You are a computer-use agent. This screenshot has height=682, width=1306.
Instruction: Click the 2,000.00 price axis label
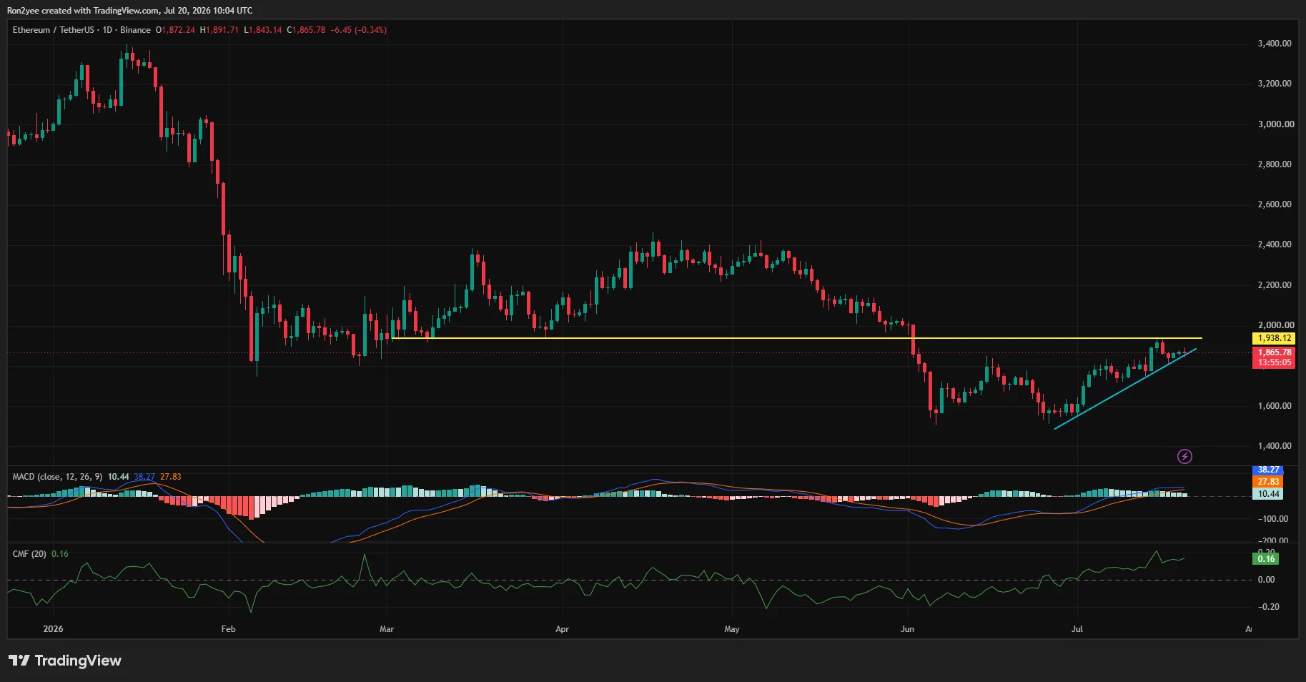pyautogui.click(x=1276, y=325)
